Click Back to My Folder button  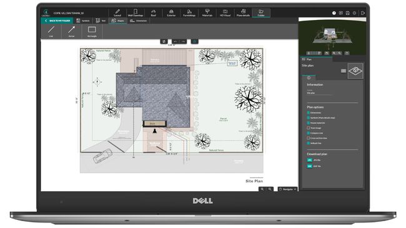tap(57, 21)
